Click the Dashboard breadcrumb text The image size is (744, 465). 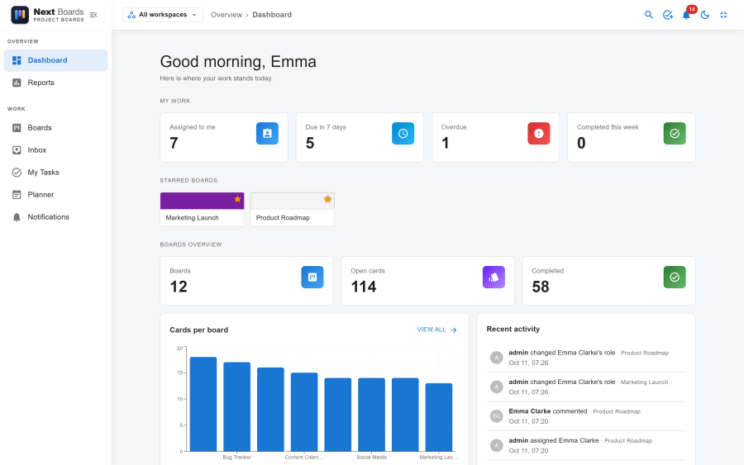272,15
